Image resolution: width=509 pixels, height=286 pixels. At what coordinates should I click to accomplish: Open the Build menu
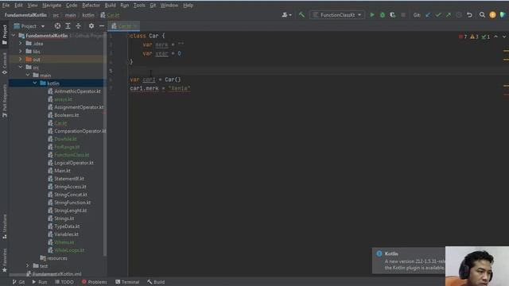point(110,6)
